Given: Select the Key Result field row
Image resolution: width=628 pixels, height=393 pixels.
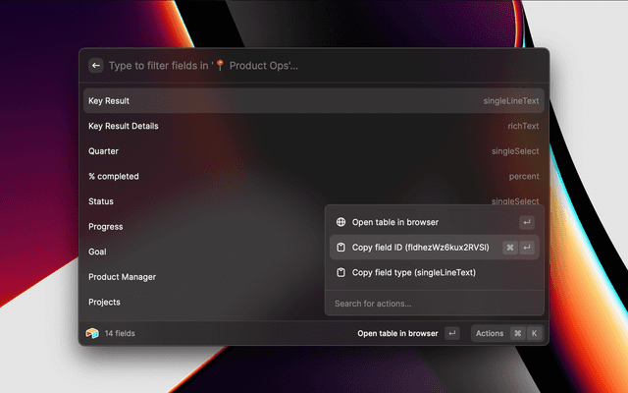Looking at the screenshot, I should [313, 100].
